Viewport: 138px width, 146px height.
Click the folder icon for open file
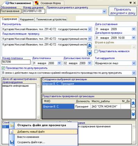click(12, 125)
